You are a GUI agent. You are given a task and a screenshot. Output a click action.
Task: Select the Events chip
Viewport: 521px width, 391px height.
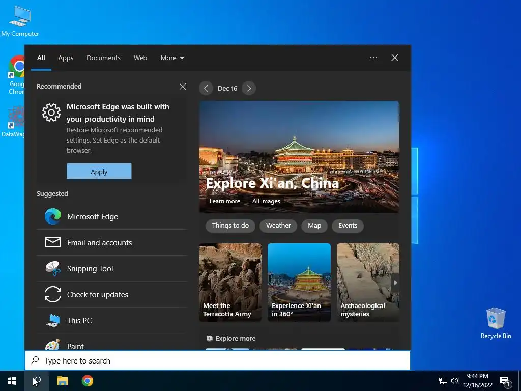[348, 226]
